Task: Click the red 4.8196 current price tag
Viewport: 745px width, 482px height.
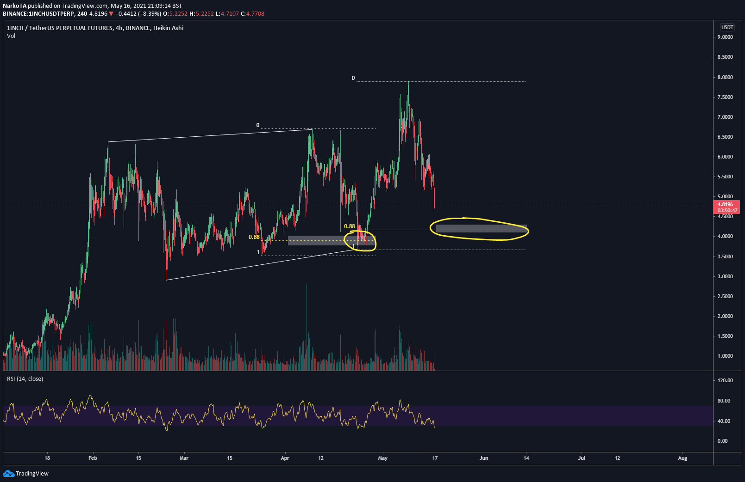Action: pyautogui.click(x=726, y=207)
